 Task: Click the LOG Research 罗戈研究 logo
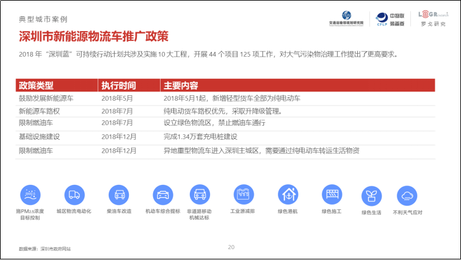pyautogui.click(x=432, y=18)
